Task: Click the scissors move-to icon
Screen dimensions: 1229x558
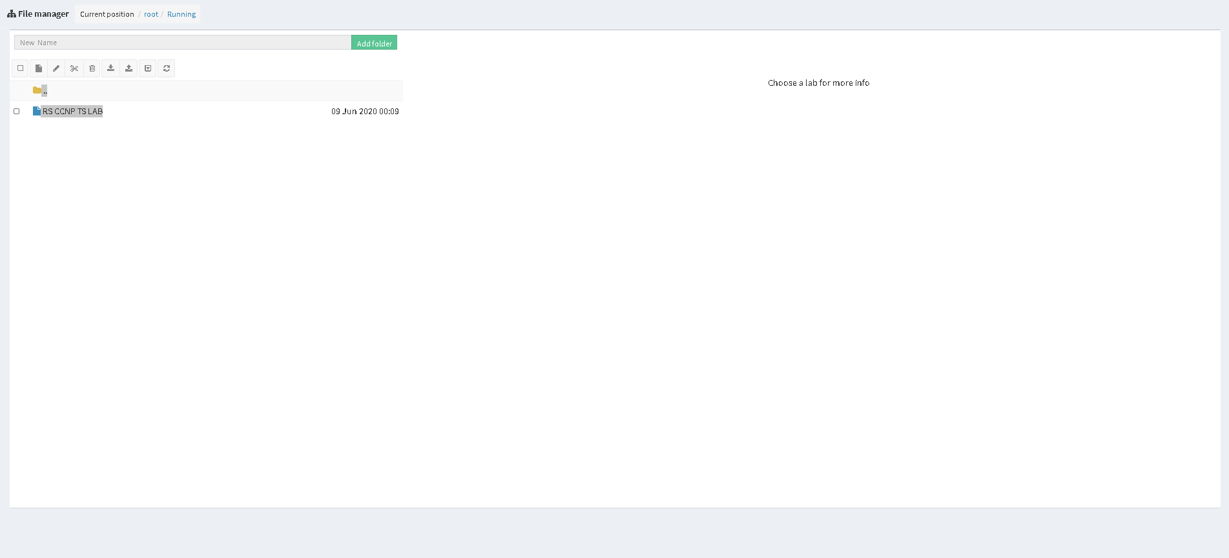Action: [74, 68]
